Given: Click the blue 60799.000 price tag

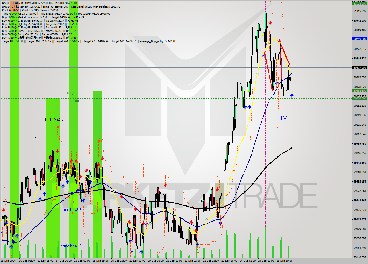Looking at the screenshot, I should (x=360, y=39).
